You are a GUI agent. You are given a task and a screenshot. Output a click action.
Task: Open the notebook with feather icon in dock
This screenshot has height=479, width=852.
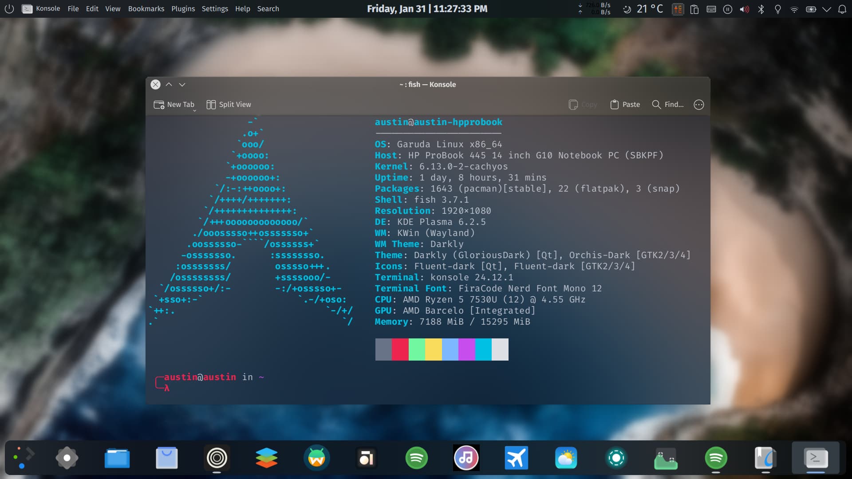(765, 458)
